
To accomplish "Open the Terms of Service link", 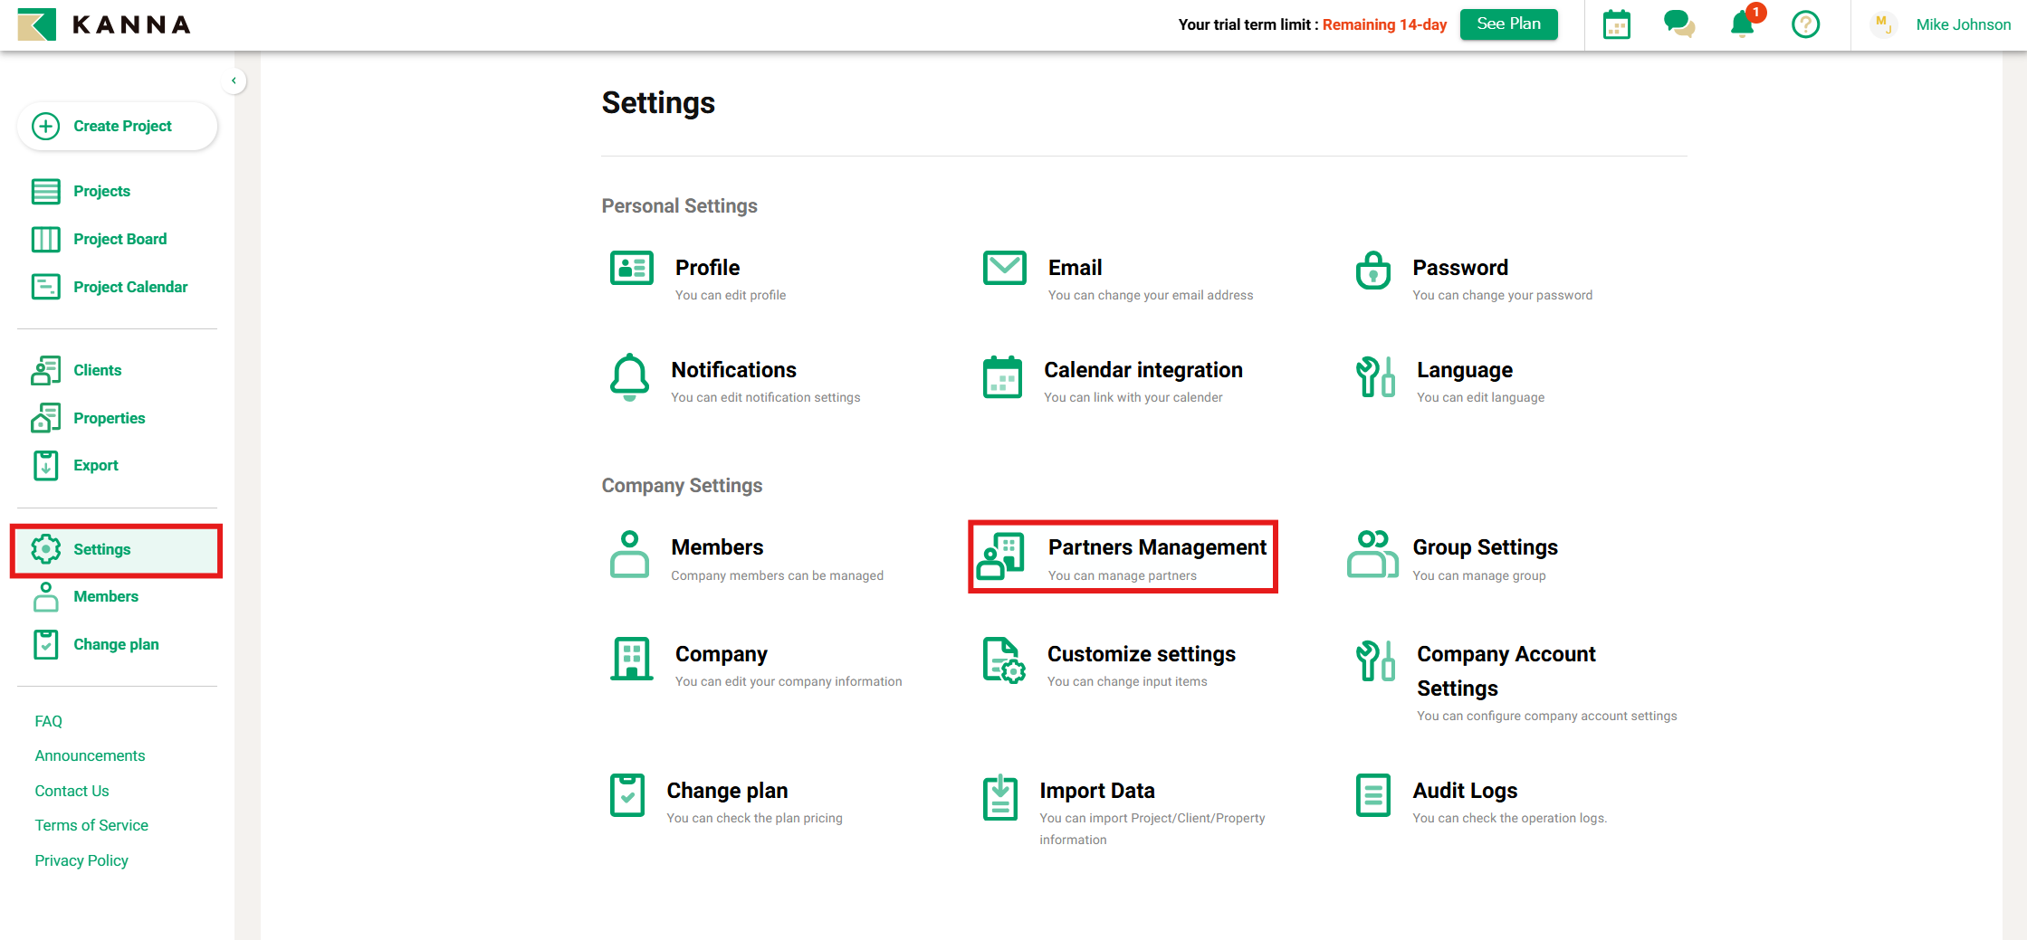I will pos(91,825).
